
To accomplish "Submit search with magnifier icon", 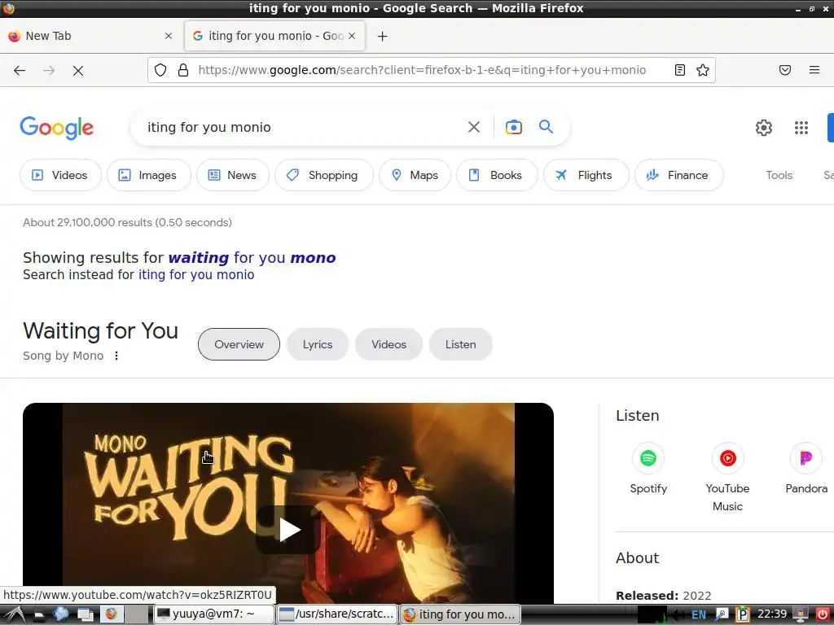I will (546, 126).
